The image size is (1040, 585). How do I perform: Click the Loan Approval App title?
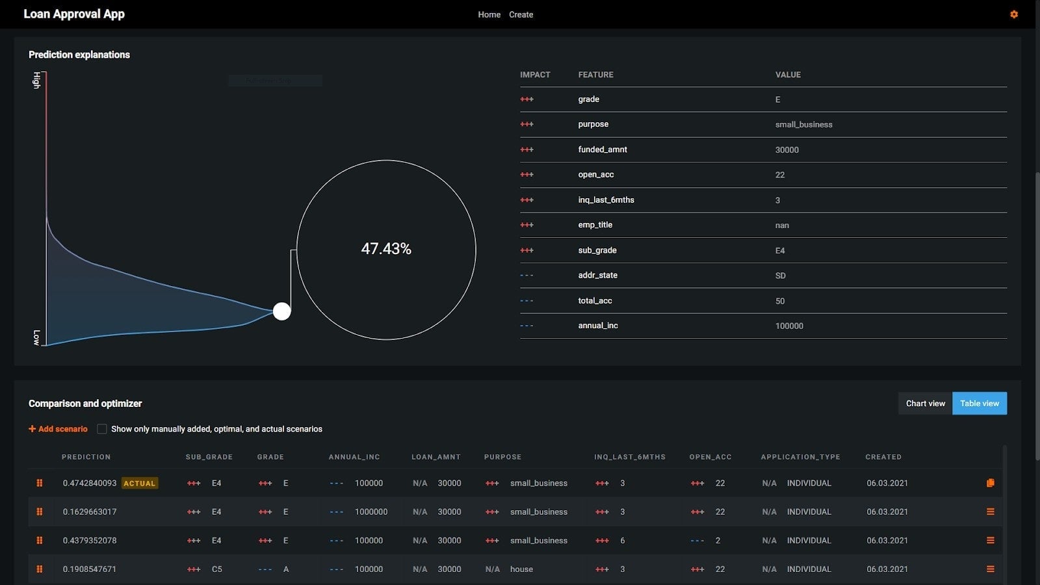74,14
